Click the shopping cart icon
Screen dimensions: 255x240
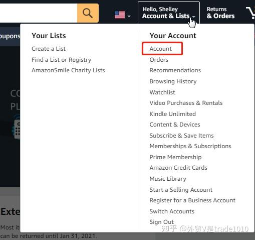250,13
